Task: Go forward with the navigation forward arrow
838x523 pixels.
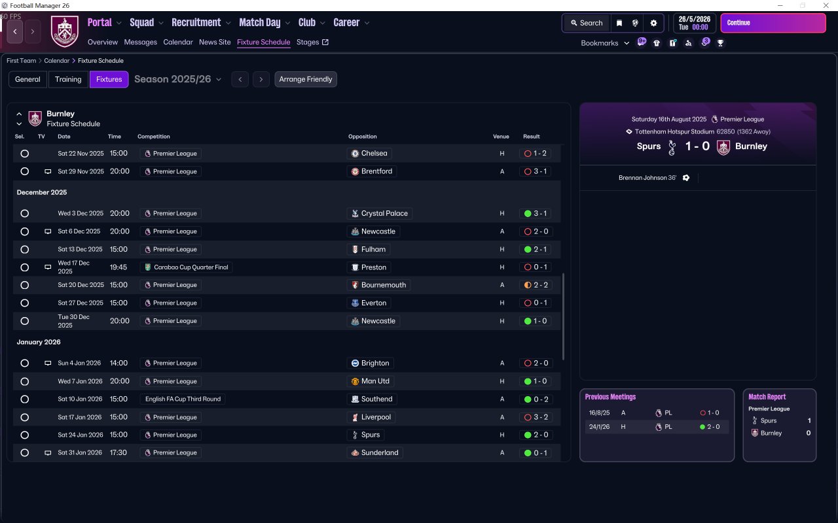Action: [x=33, y=31]
